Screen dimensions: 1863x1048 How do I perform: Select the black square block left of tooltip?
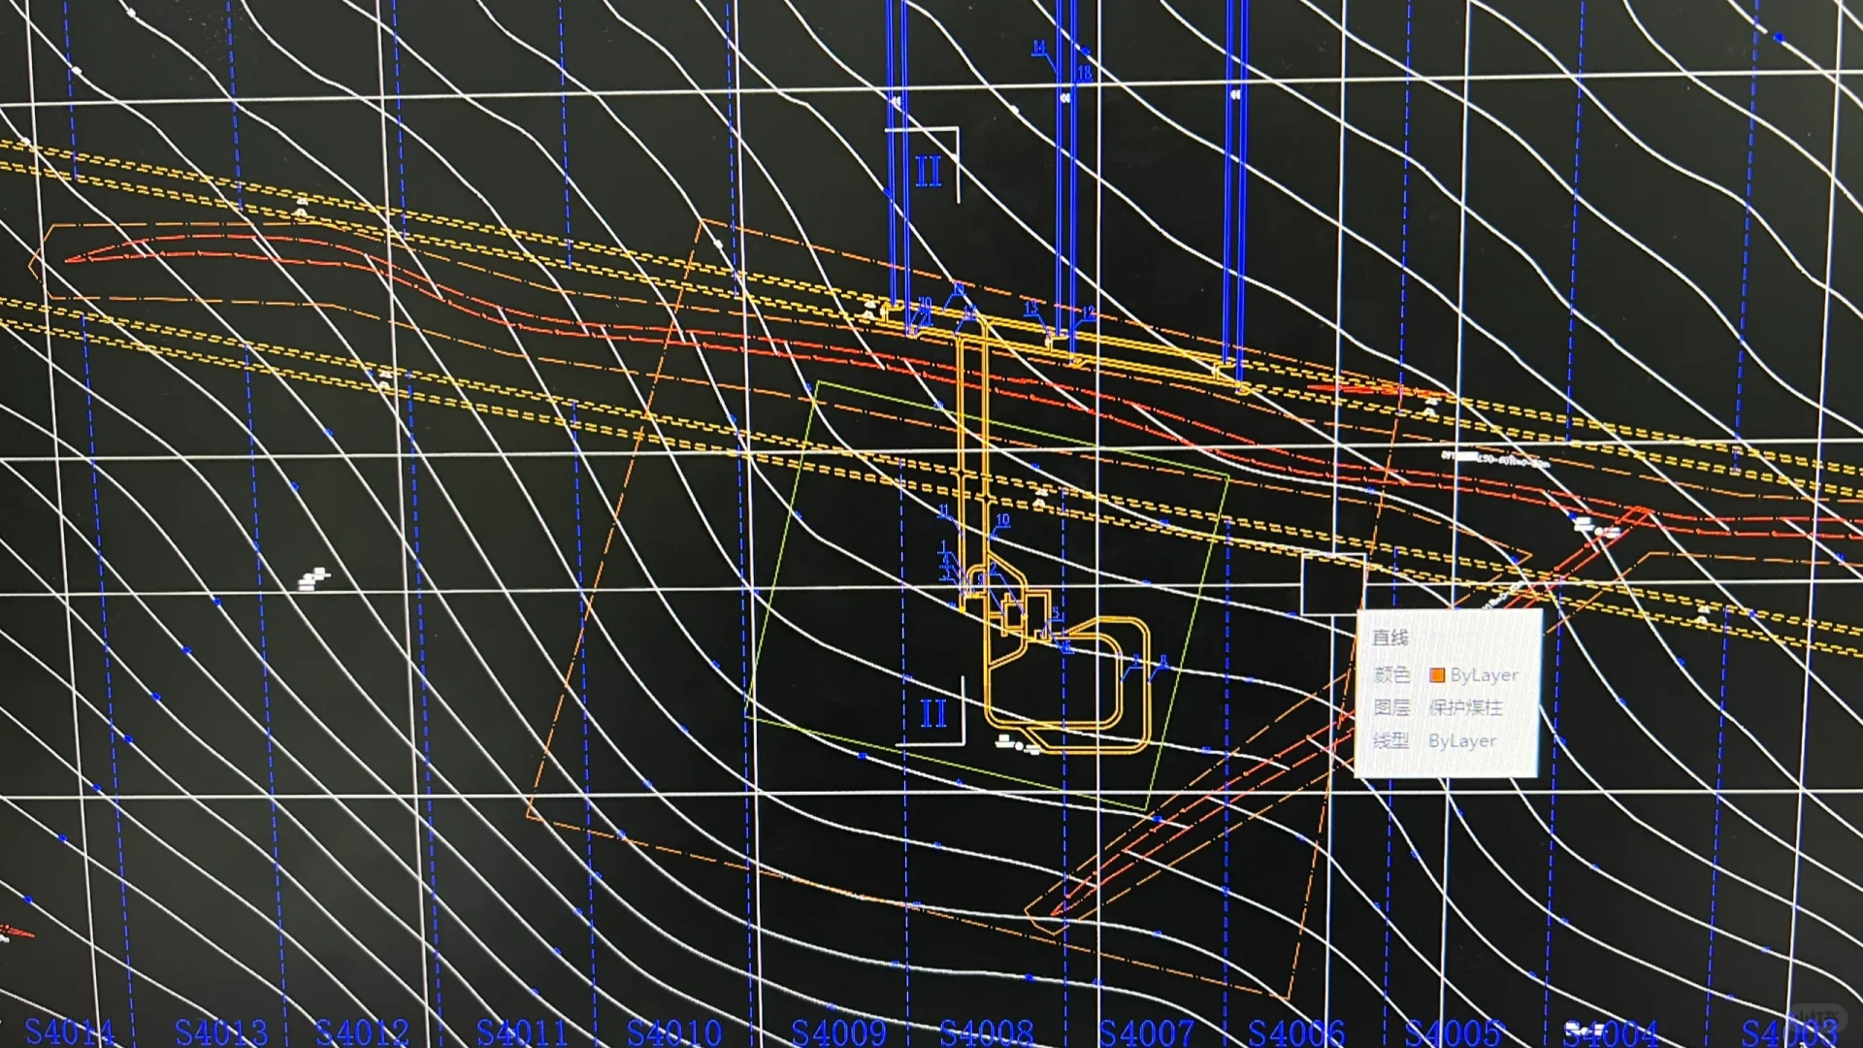point(1331,584)
